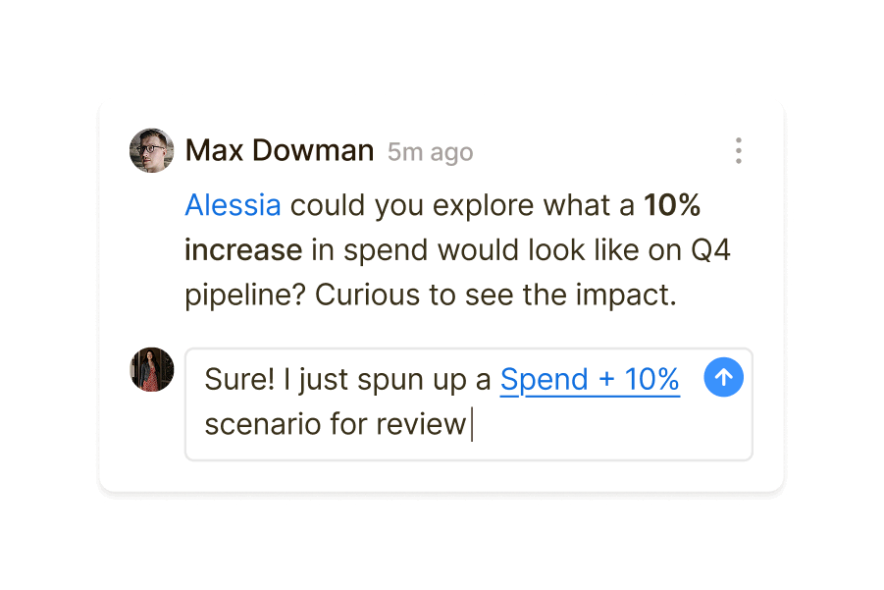Reveal more options with the ellipsis control
Viewport: 884px width, 590px height.
tap(739, 150)
